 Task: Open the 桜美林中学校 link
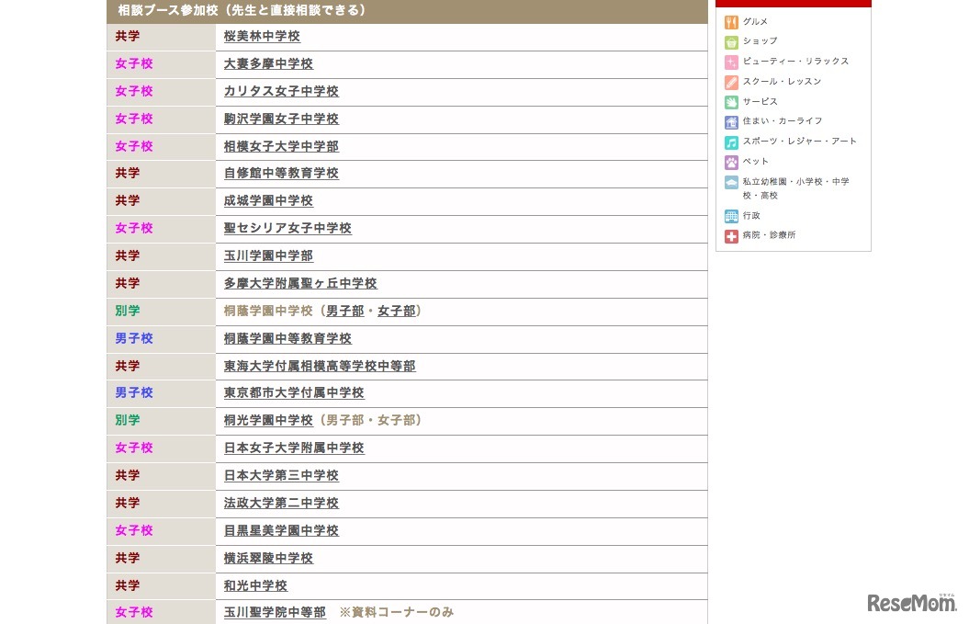coord(264,36)
